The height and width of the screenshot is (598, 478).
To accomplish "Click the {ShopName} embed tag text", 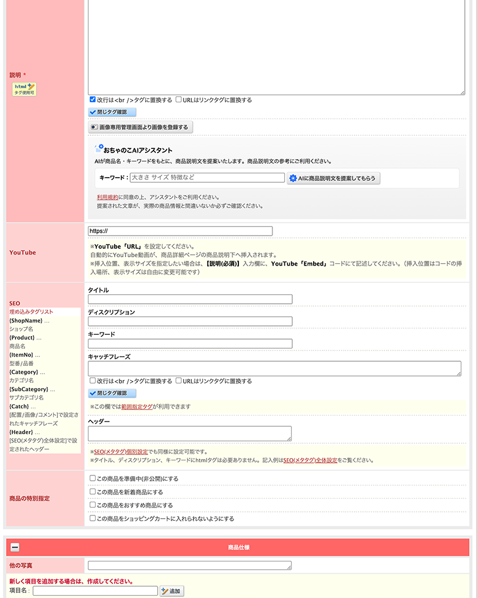I will (x=26, y=321).
